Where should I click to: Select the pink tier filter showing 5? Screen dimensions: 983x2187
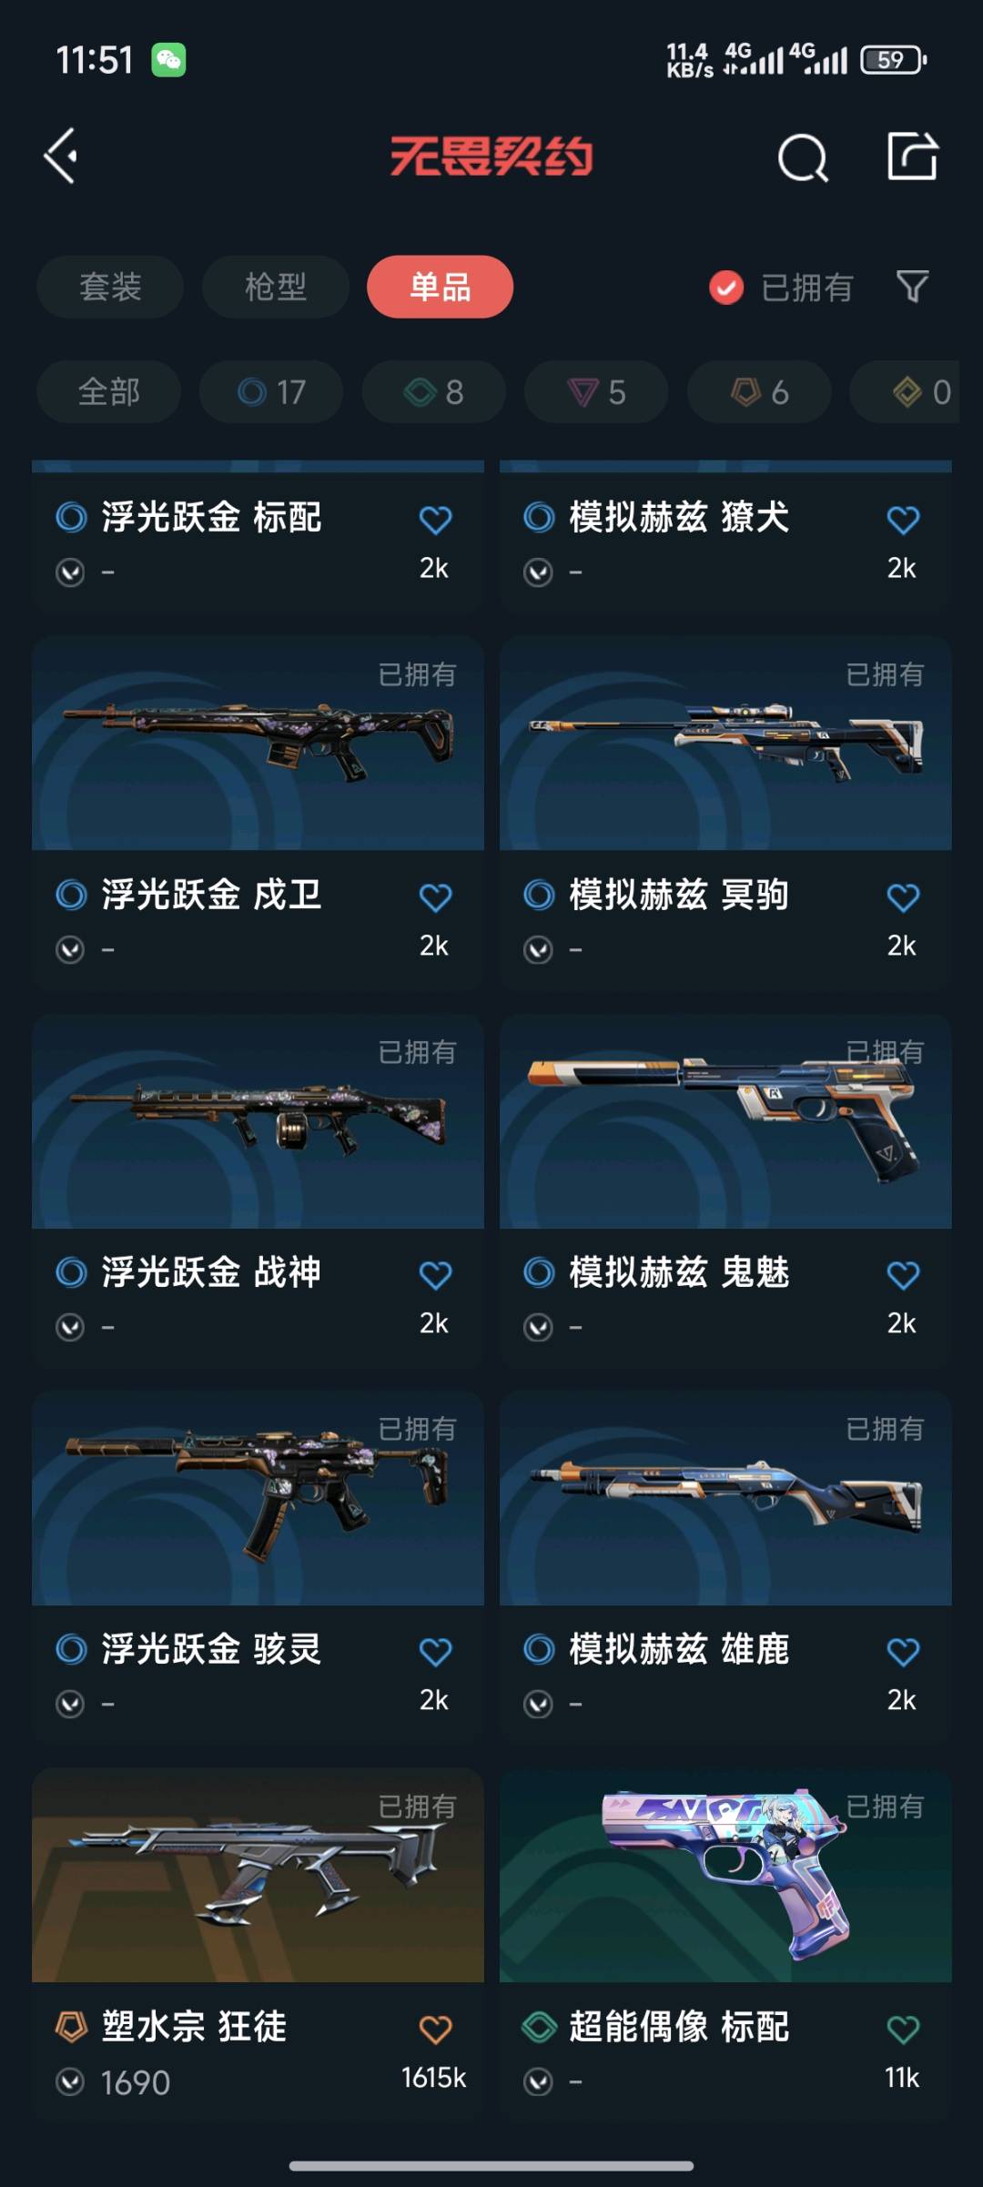tap(596, 392)
